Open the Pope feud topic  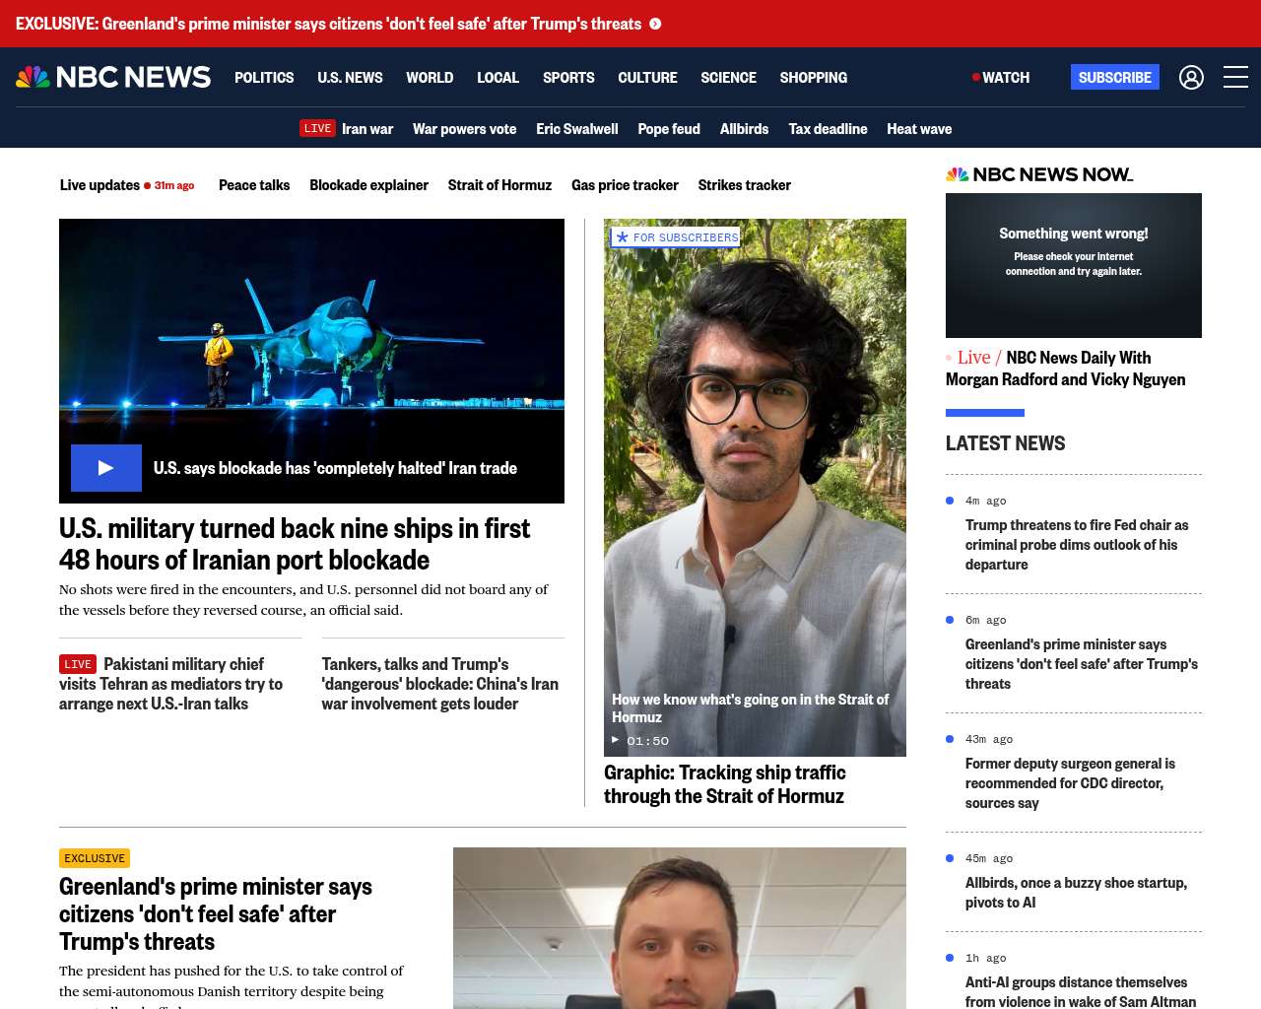point(669,128)
